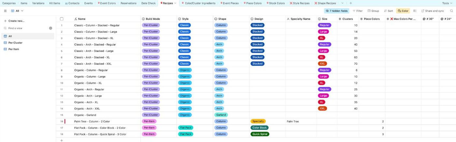Open the Color records button

(403, 11)
